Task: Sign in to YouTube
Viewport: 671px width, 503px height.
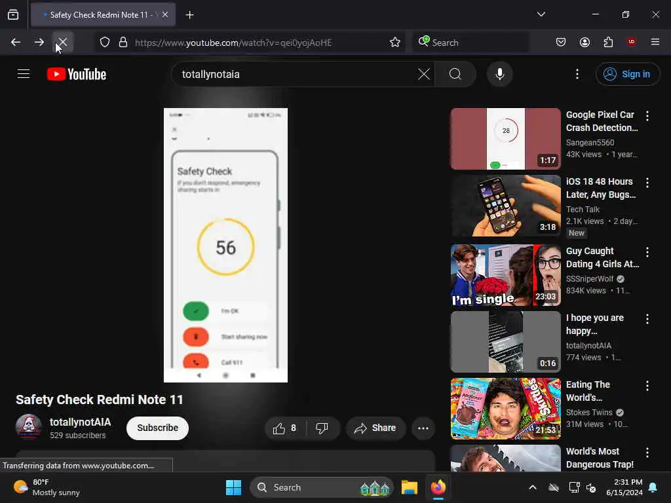Action: (x=627, y=74)
